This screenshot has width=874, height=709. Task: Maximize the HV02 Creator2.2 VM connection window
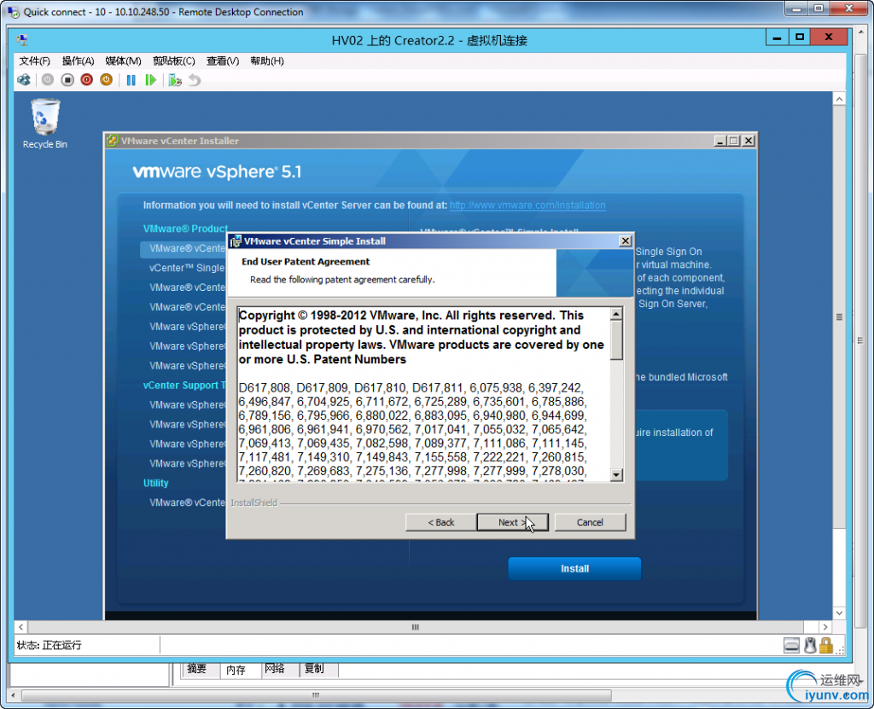[800, 38]
